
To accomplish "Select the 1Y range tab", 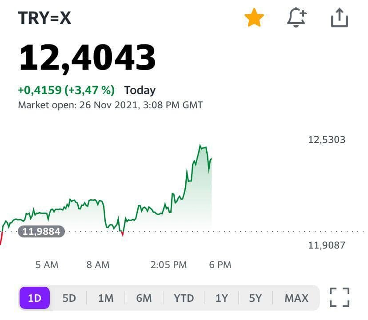I will tap(221, 298).
